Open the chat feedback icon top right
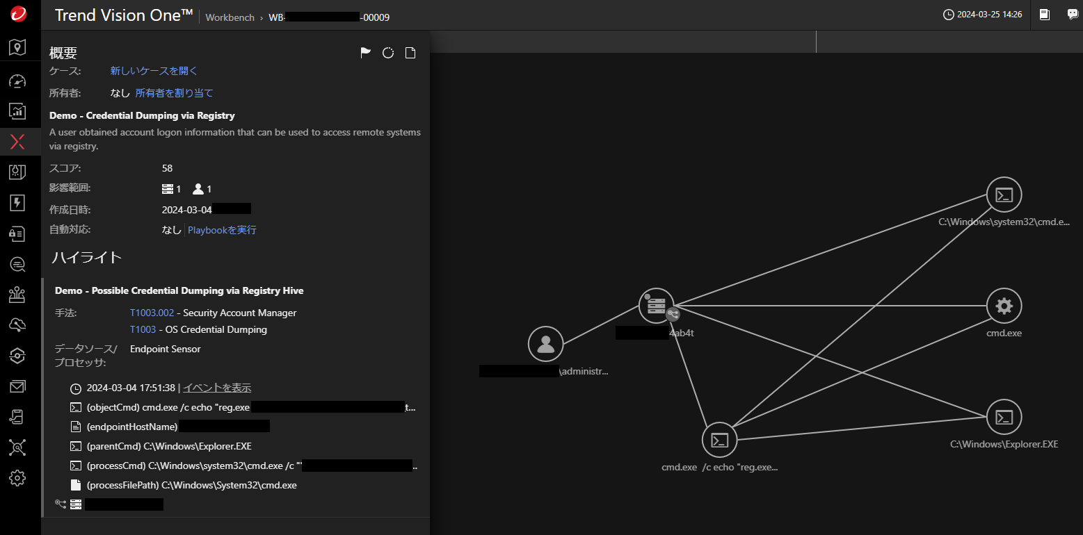The width and height of the screenshot is (1083, 535). click(1073, 15)
